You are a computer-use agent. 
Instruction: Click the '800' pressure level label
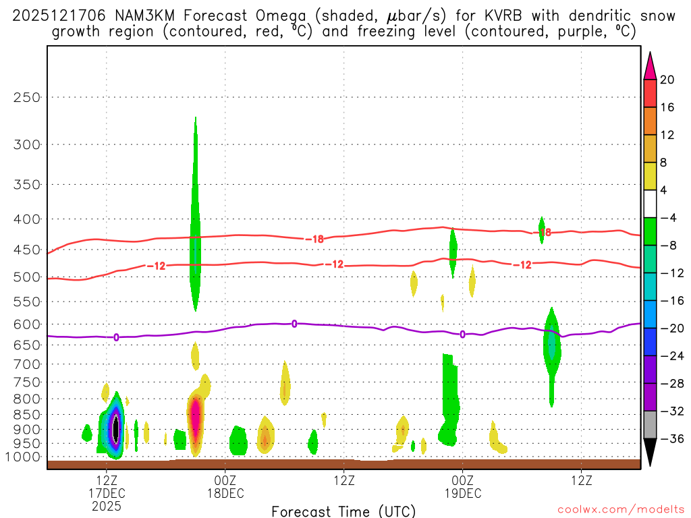click(x=27, y=399)
